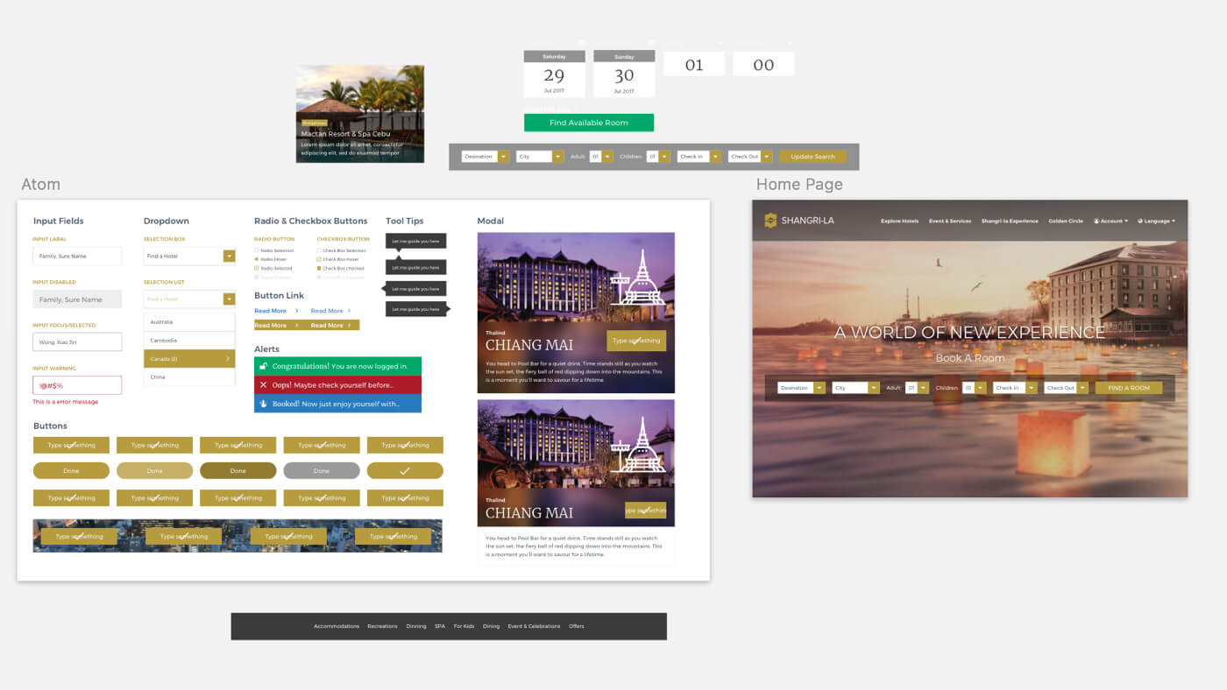Open the Explore Hotels menu item

tap(899, 222)
